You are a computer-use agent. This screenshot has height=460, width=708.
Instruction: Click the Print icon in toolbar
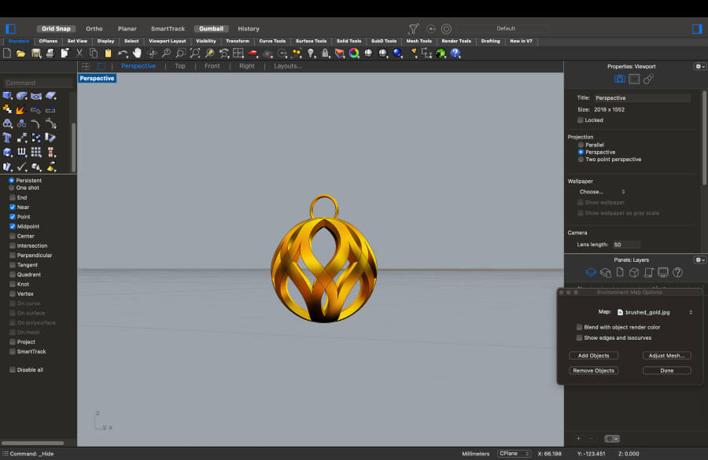click(50, 53)
